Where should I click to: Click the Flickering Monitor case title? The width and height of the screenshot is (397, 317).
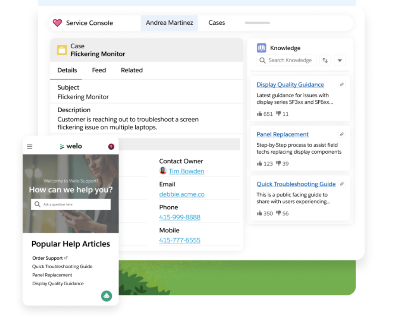coord(98,54)
